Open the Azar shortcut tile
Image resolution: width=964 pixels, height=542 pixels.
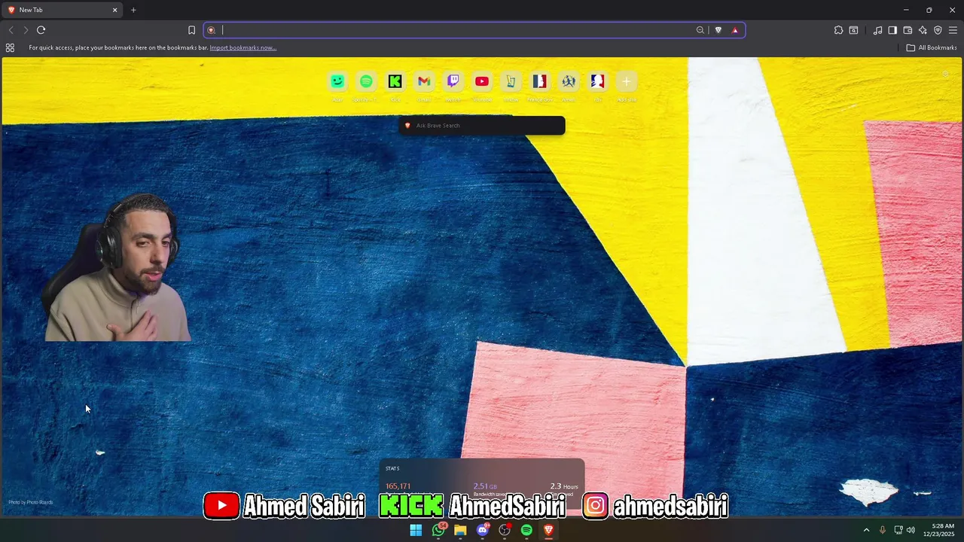(337, 81)
